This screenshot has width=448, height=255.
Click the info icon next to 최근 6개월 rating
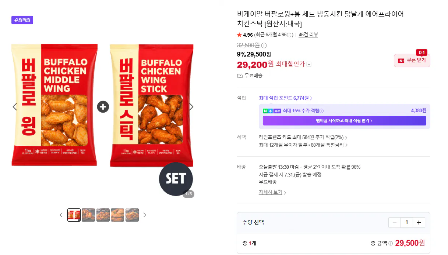click(289, 35)
